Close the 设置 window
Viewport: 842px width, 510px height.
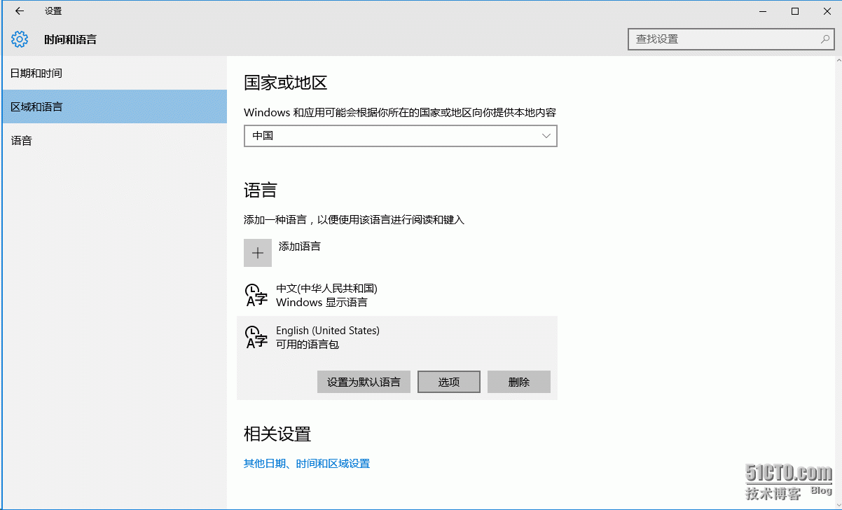[827, 11]
